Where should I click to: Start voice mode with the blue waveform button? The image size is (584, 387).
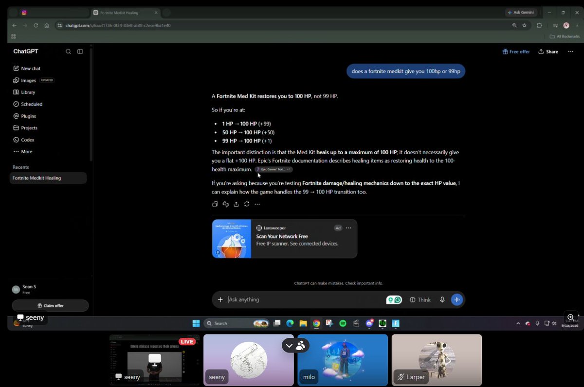[x=456, y=299]
